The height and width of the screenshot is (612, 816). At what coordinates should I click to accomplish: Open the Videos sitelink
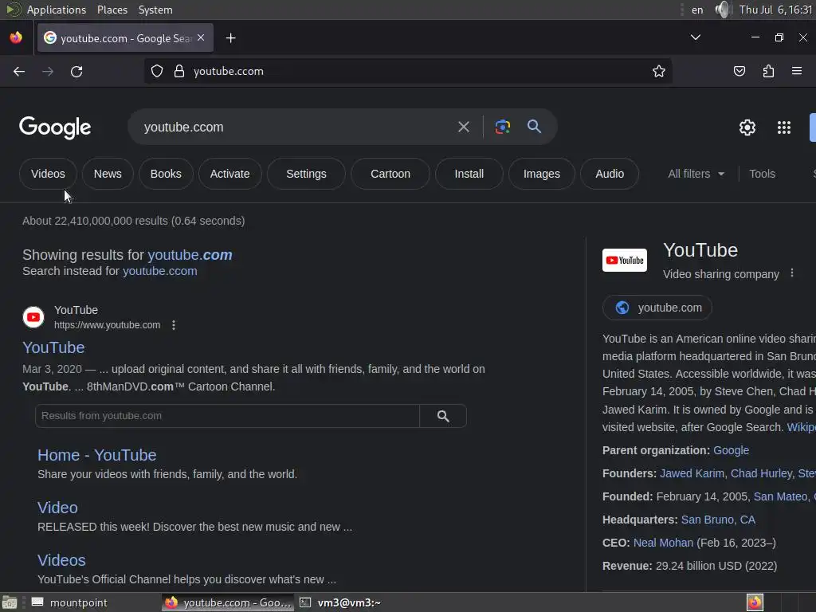pos(61,560)
